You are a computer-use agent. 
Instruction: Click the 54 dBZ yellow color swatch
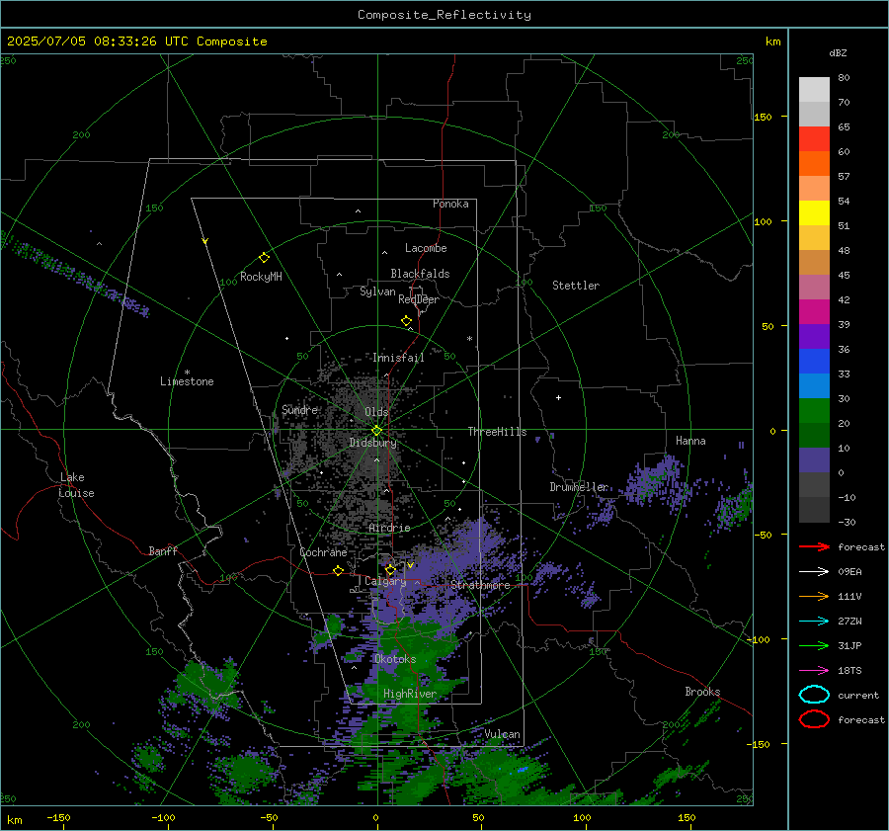point(814,212)
